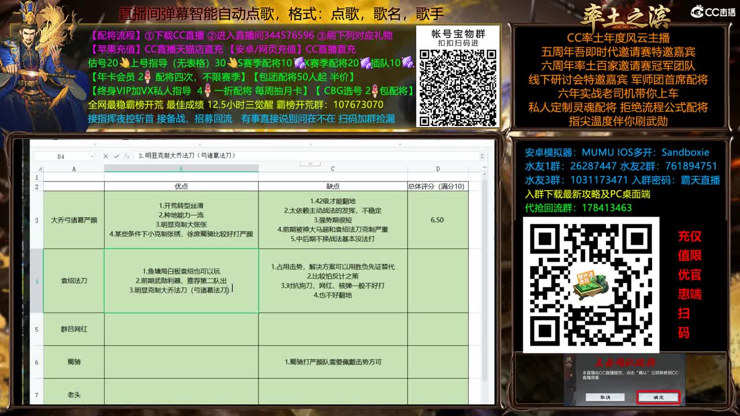Click the large QR code beside 充值优惠

(591, 285)
